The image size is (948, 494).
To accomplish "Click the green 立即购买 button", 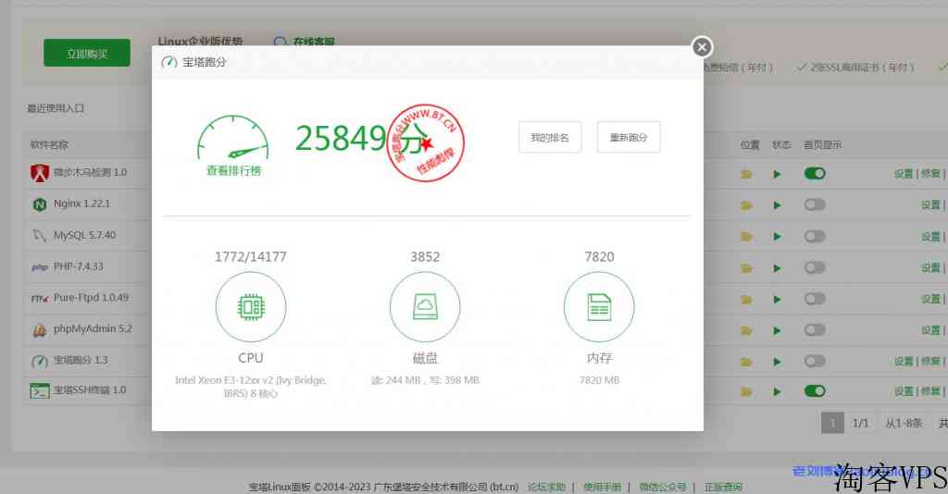I will coord(86,53).
